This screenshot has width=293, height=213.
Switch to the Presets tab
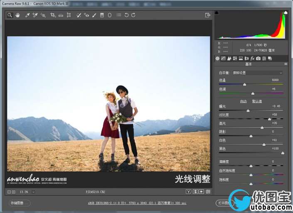point(264,59)
